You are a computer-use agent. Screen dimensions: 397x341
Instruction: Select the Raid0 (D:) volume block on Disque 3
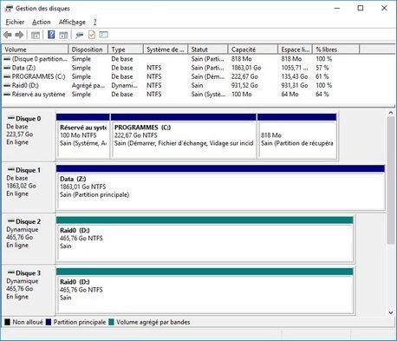(x=205, y=291)
